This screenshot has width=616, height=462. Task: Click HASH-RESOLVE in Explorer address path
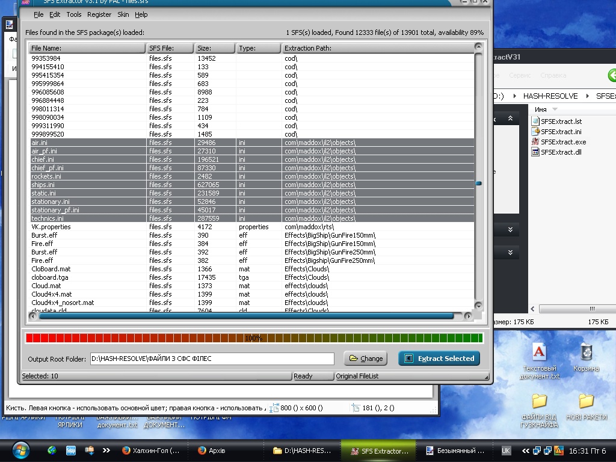click(550, 96)
